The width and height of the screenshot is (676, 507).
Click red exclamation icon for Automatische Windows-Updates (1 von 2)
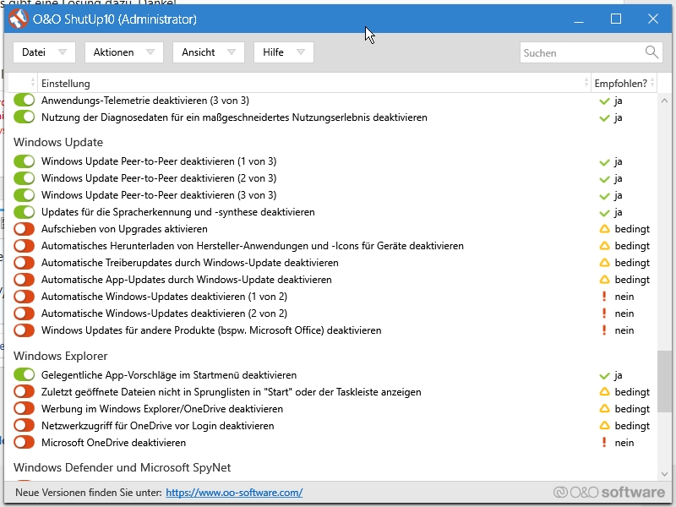pyautogui.click(x=604, y=297)
